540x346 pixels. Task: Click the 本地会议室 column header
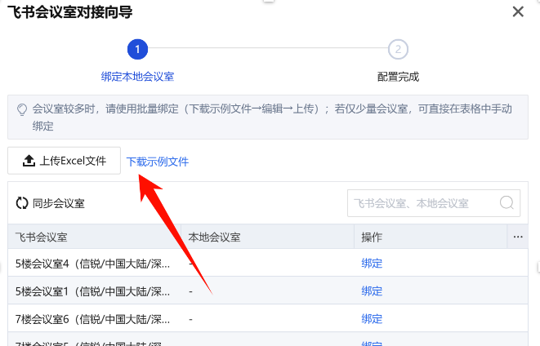tap(214, 237)
